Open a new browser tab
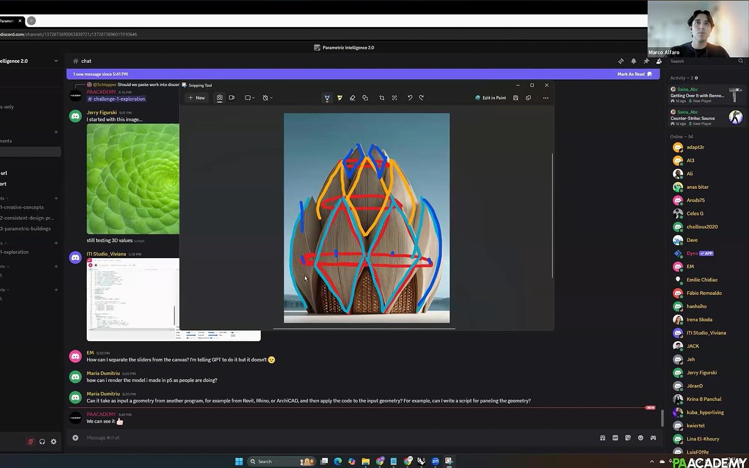The width and height of the screenshot is (749, 468). coord(31,21)
